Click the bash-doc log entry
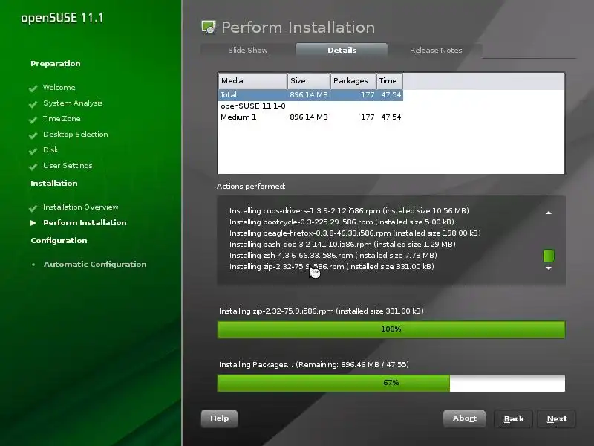This screenshot has height=446, width=594. (x=342, y=245)
